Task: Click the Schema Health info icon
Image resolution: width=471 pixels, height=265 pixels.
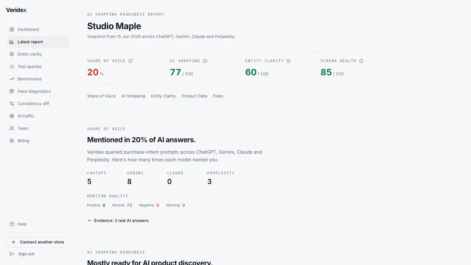Action: tap(361, 61)
